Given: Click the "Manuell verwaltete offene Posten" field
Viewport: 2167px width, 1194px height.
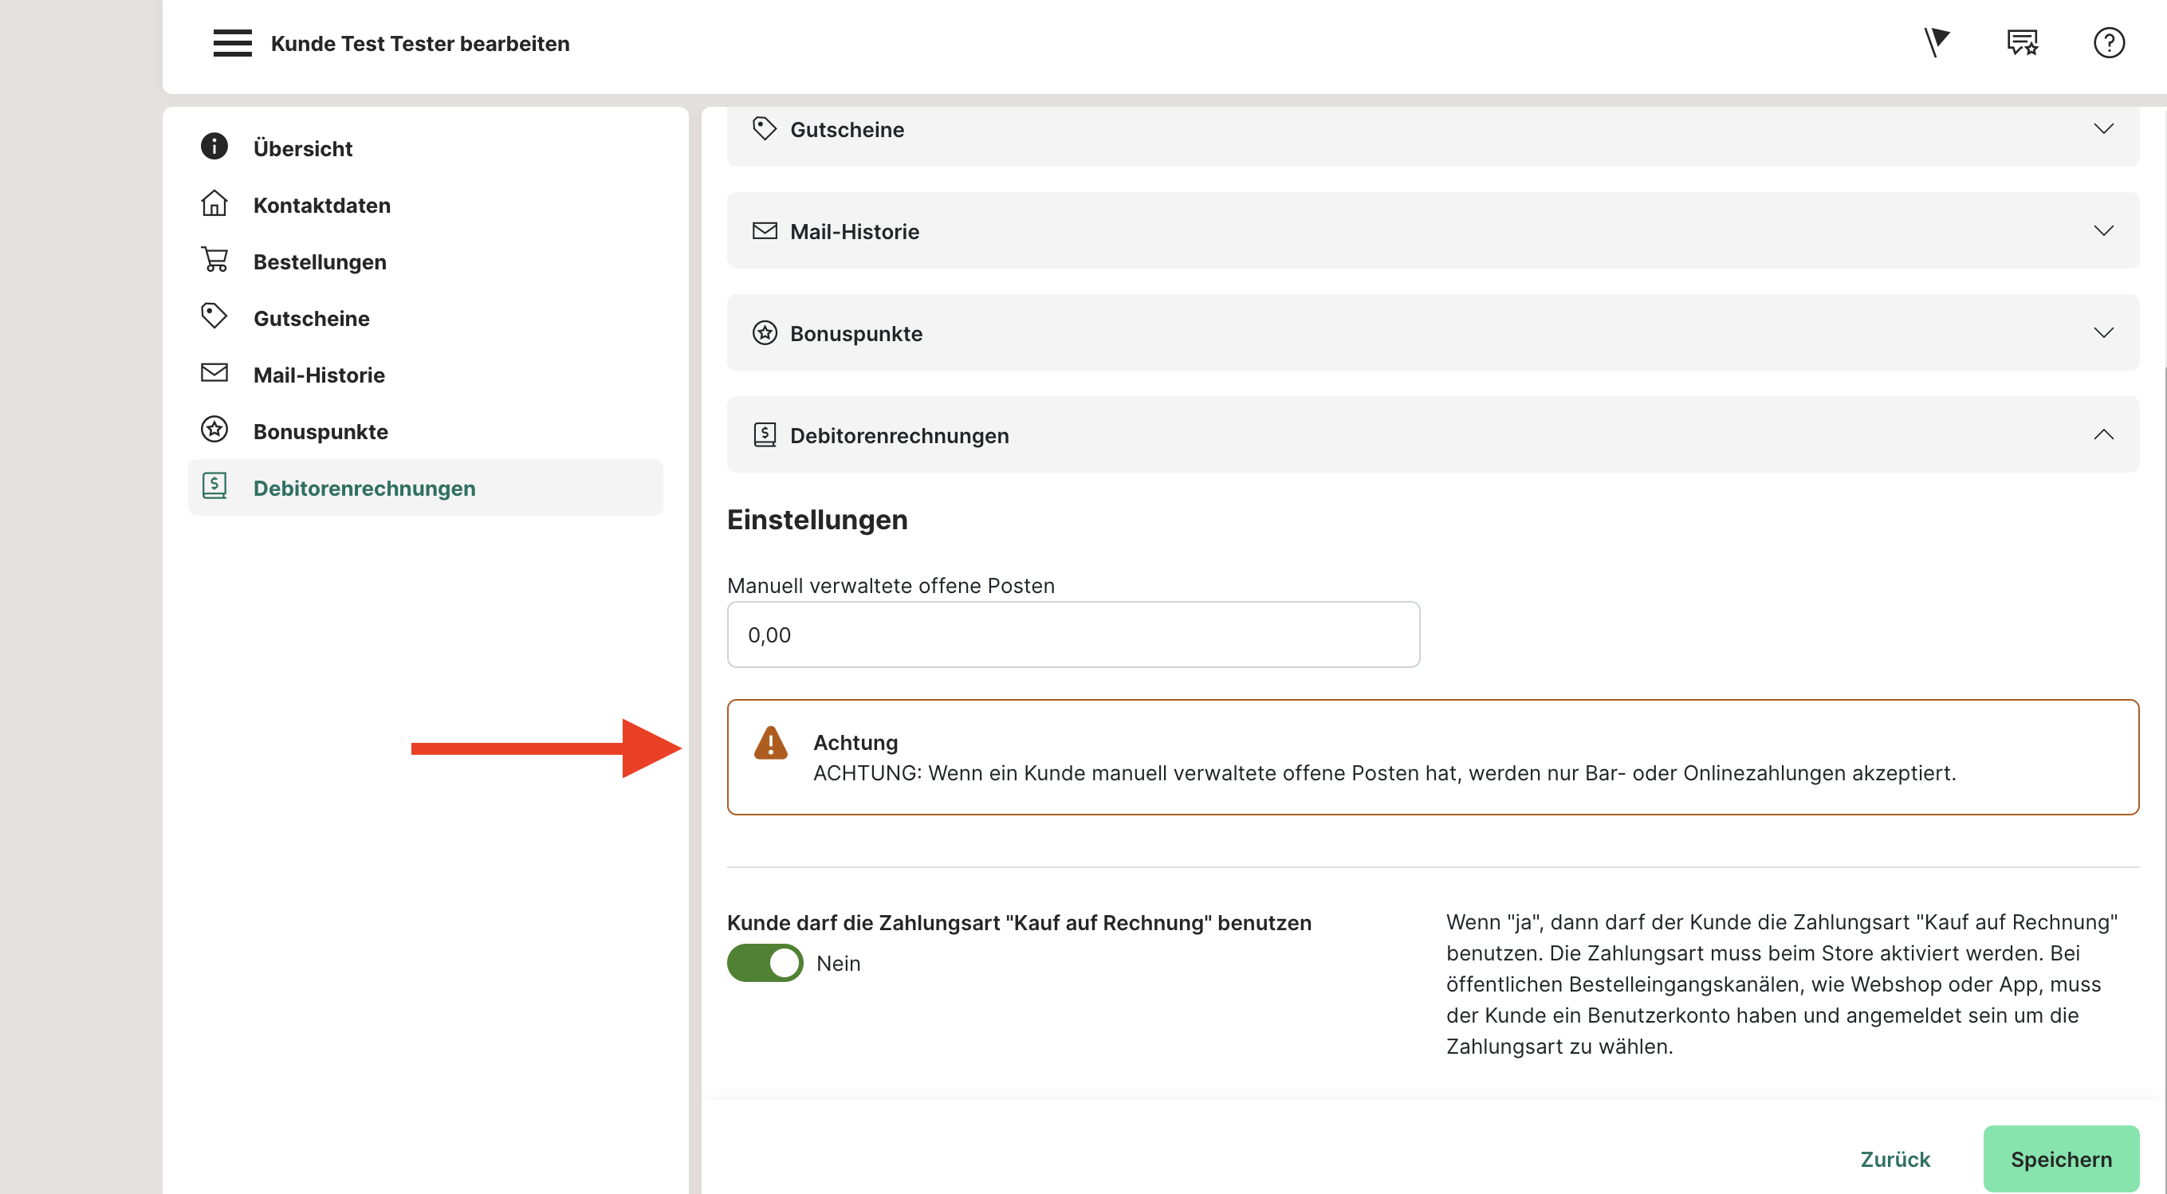Looking at the screenshot, I should pos(1072,634).
